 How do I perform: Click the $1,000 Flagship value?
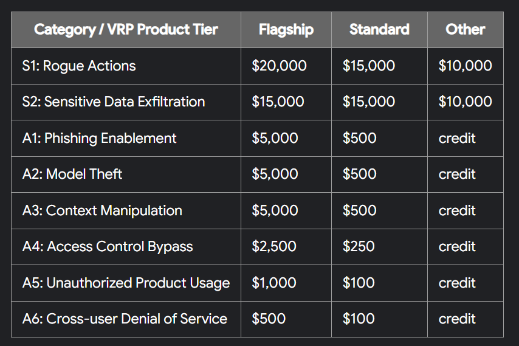click(274, 283)
